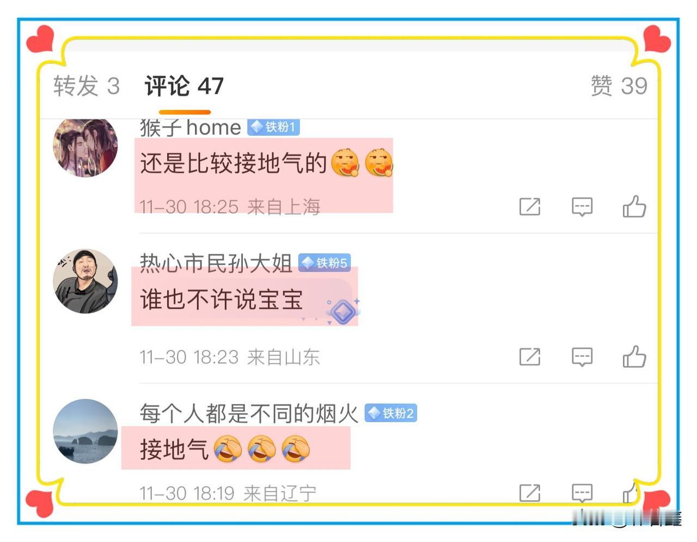Select the 评论 47 tab

(x=184, y=86)
